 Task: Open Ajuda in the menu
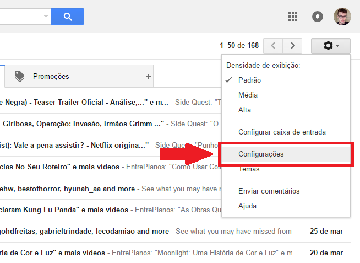coord(247,206)
